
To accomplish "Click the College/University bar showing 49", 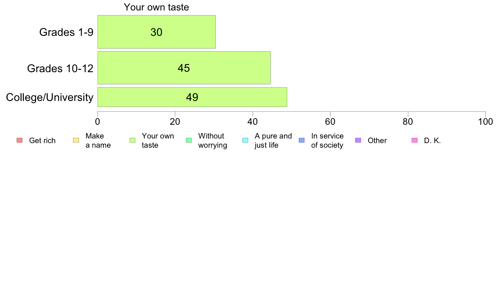I will [x=192, y=97].
